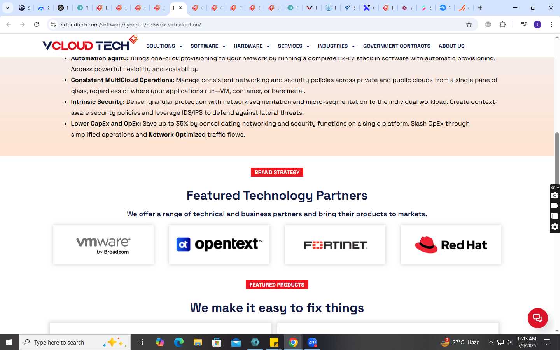The height and width of the screenshot is (350, 560).
Task: Go back to previous page
Action: (x=9, y=24)
